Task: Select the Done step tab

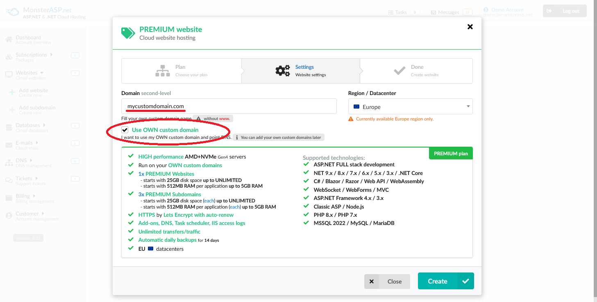Action: (416, 71)
